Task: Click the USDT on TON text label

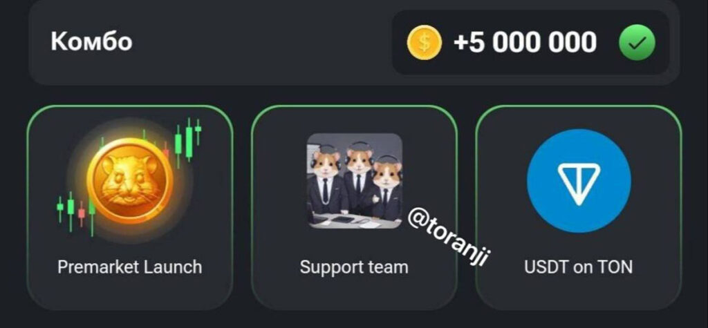Action: pyautogui.click(x=579, y=267)
